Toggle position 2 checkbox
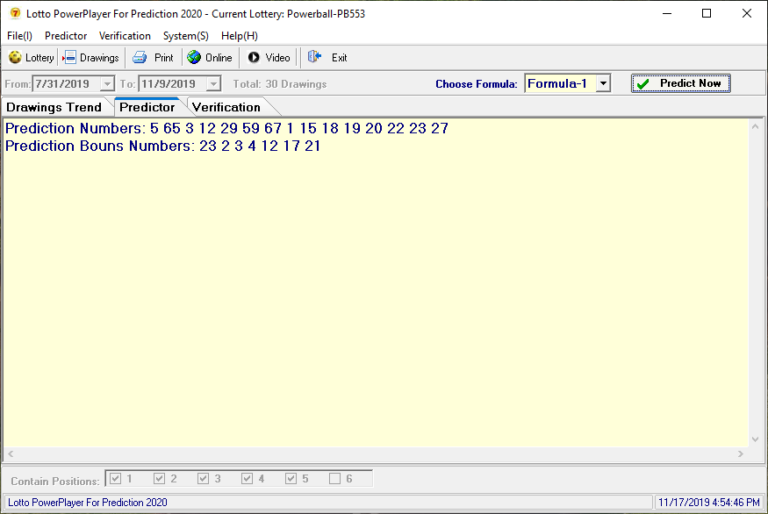 [159, 478]
